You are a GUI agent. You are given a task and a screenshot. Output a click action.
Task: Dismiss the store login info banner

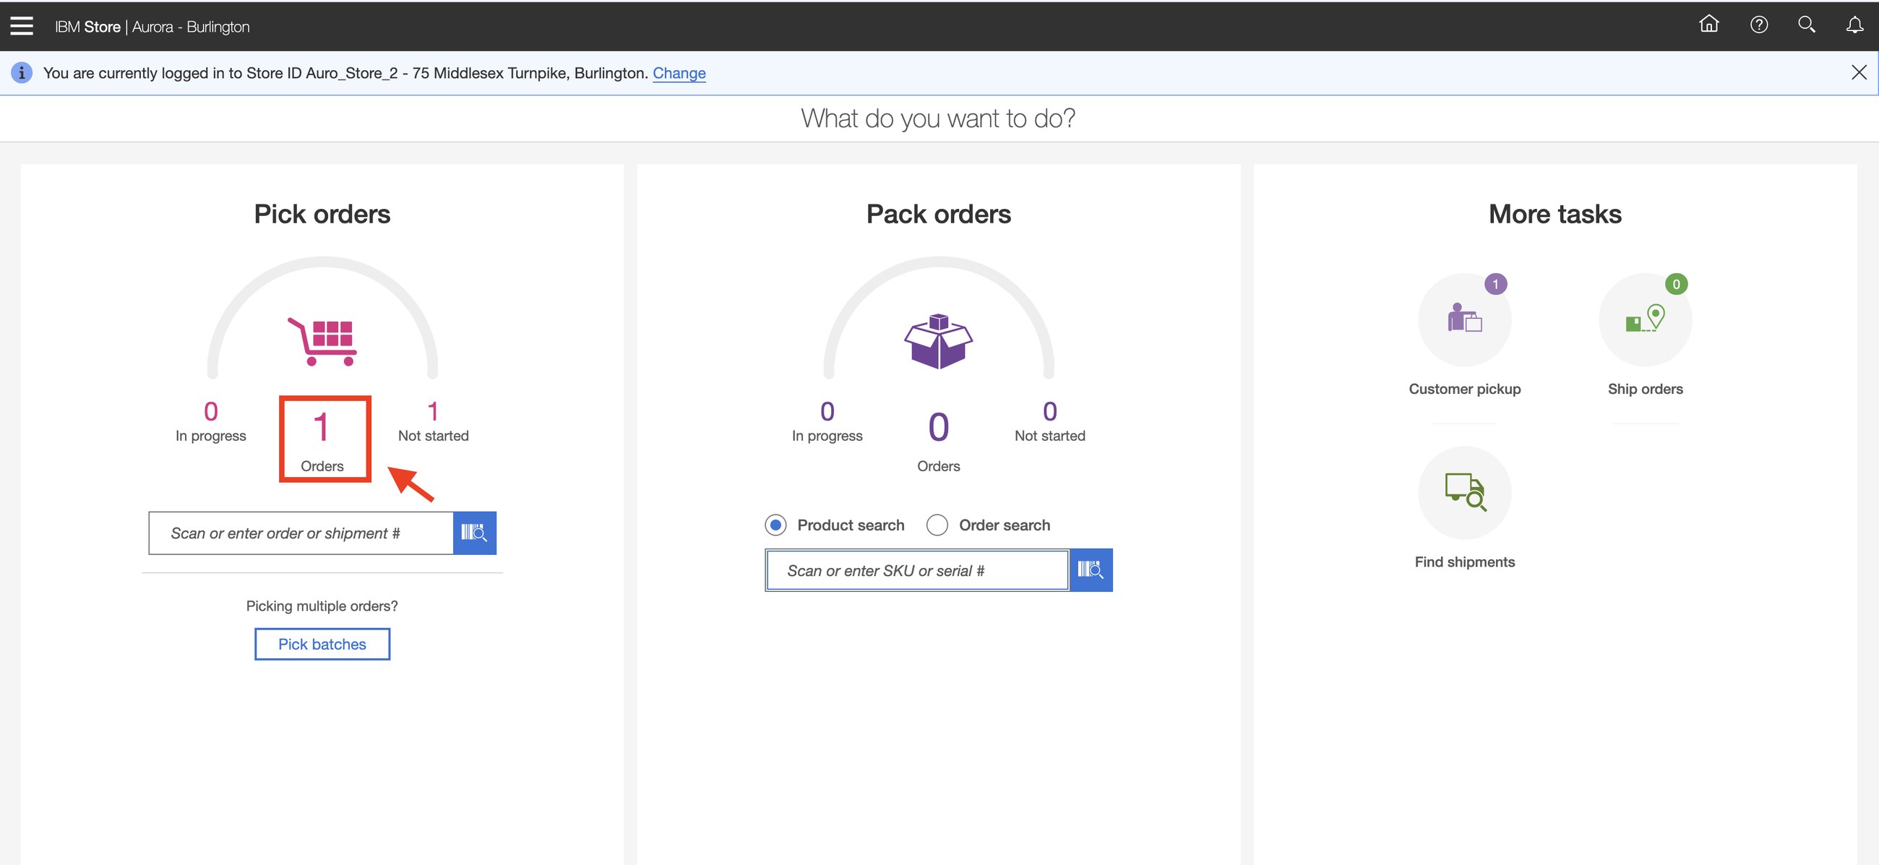click(x=1859, y=72)
